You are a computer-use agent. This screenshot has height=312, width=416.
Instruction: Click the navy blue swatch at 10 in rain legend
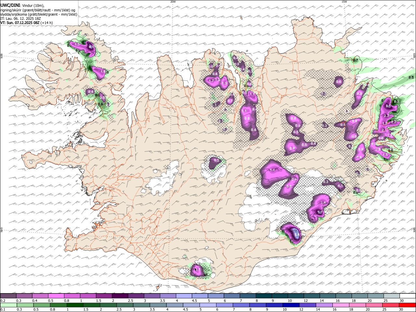[x=291, y=305]
